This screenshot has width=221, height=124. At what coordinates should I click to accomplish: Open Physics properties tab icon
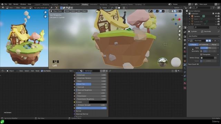click(185, 72)
